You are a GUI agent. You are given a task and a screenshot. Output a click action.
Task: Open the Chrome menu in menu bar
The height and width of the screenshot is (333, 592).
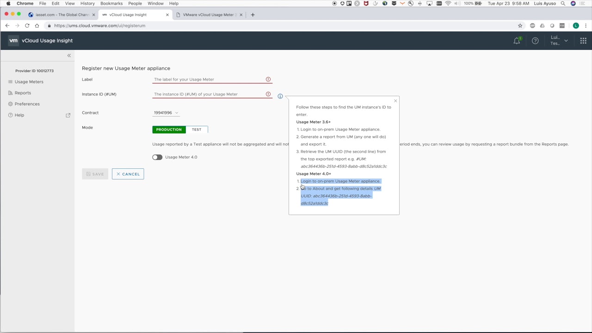click(x=25, y=4)
